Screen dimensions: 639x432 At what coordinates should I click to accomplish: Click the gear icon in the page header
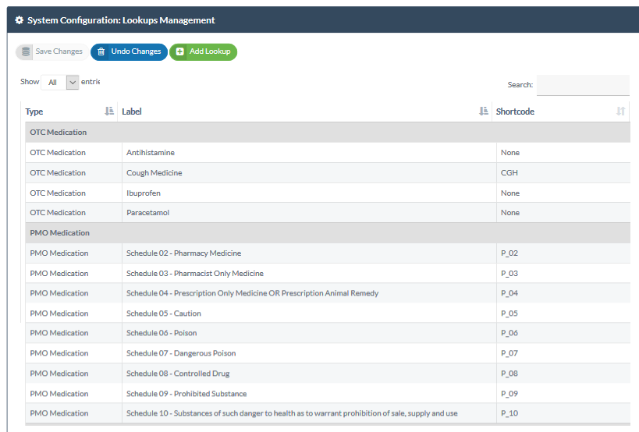click(20, 20)
